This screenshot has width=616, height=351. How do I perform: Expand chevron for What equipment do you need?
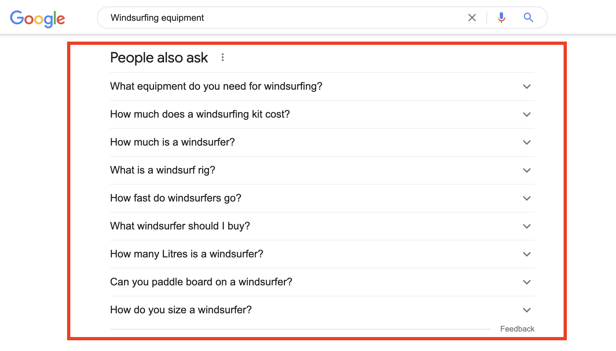[x=527, y=86]
